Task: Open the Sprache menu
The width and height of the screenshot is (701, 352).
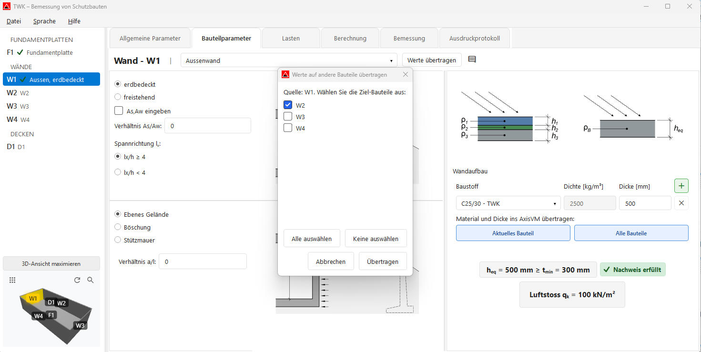Action: coord(44,21)
